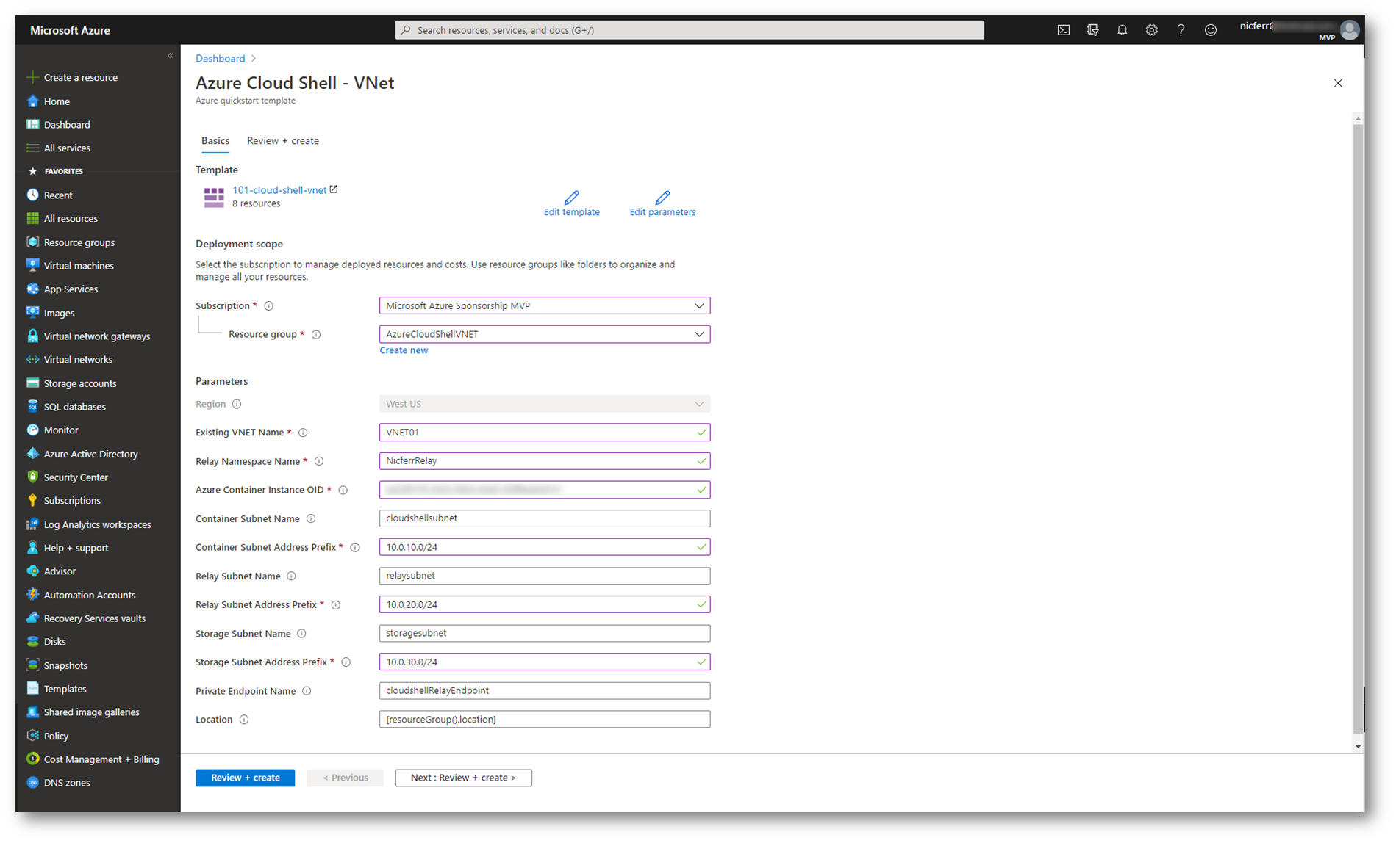Click info icon next to Resource group

pyautogui.click(x=316, y=335)
